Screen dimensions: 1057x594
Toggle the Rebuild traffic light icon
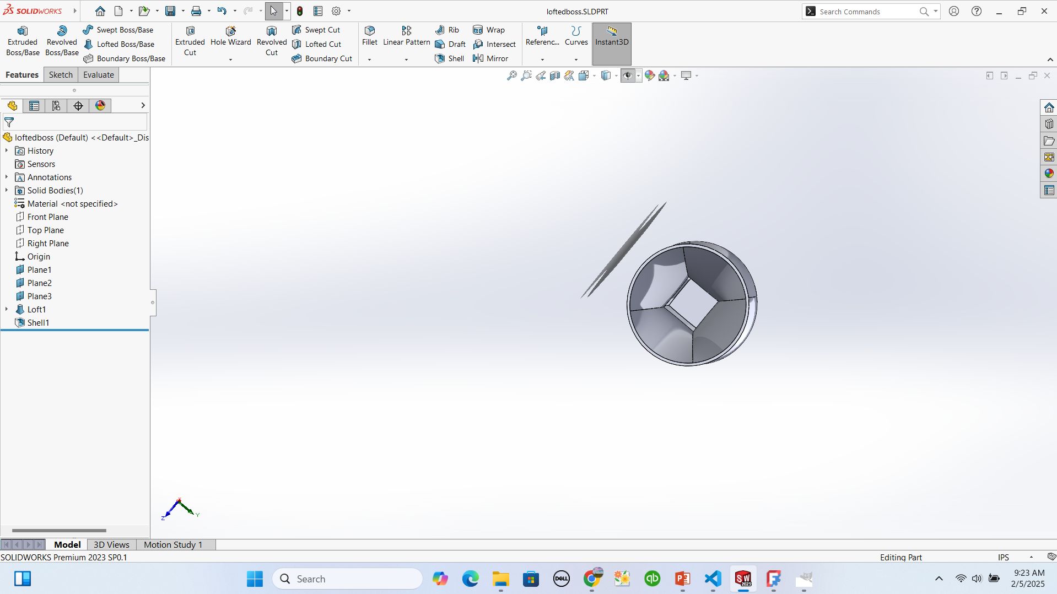[x=300, y=11]
